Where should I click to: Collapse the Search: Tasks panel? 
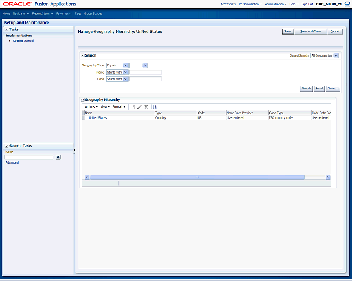[7, 146]
